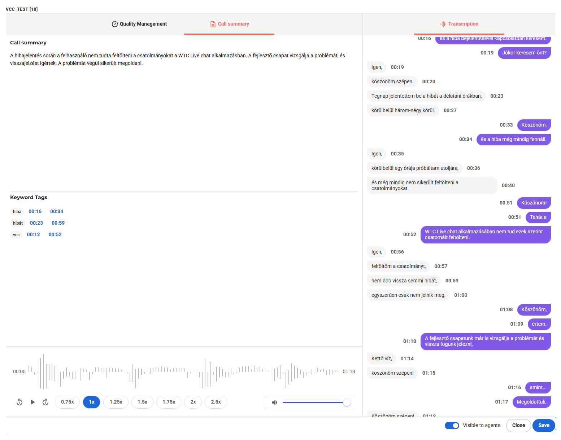Viewport: 561px width, 440px height.
Task: Click the 'Megoldottuk.' transcript bubble
Action: [531, 402]
